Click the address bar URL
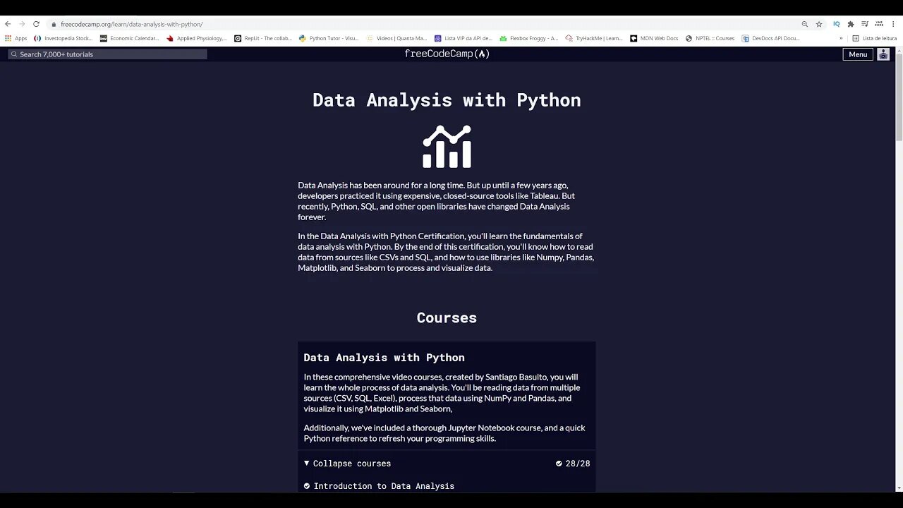Screen dimensions: 903x508 click(132, 24)
